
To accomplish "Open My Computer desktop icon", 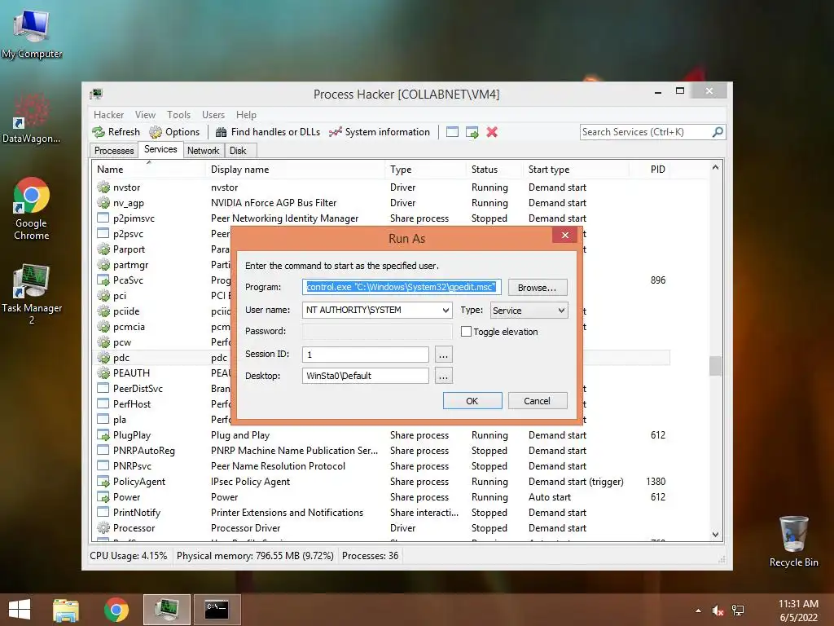I will [32, 33].
